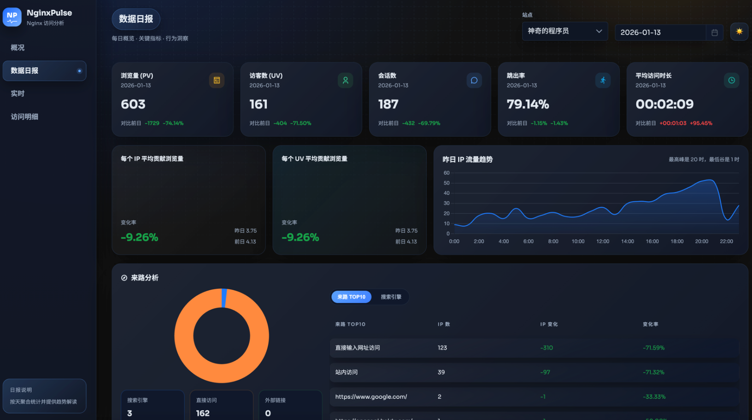
Task: Toggle light theme with the sun button
Action: point(739,32)
